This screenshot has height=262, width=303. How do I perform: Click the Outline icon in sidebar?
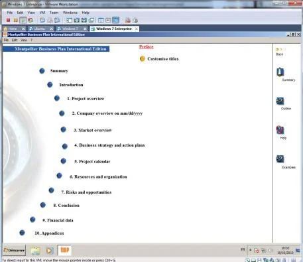click(280, 101)
